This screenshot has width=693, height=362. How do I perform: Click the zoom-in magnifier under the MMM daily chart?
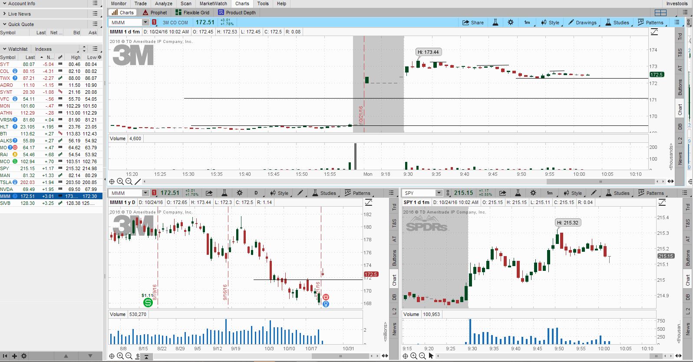(120, 356)
